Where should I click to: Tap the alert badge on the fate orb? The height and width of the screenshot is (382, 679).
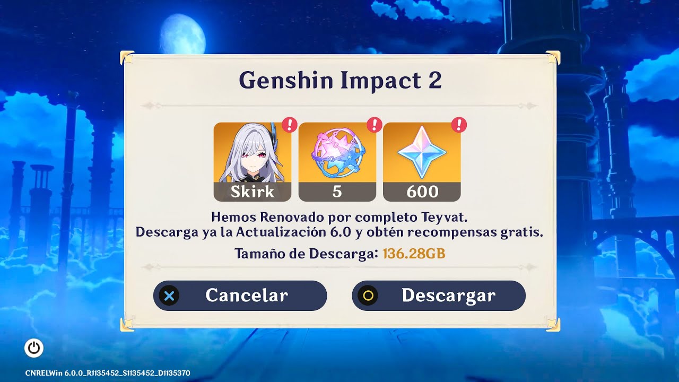375,125
